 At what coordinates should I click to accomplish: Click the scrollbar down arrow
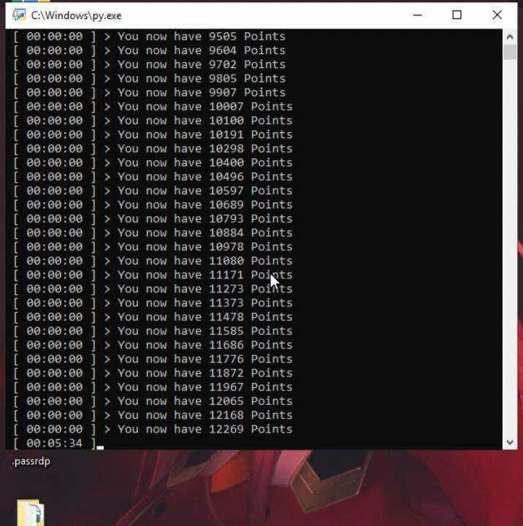(x=510, y=442)
